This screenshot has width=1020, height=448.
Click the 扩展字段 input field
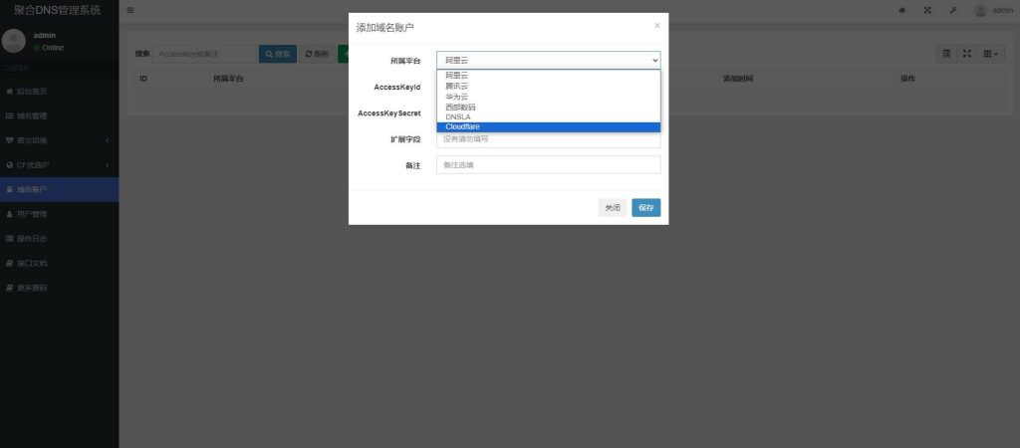click(x=549, y=139)
